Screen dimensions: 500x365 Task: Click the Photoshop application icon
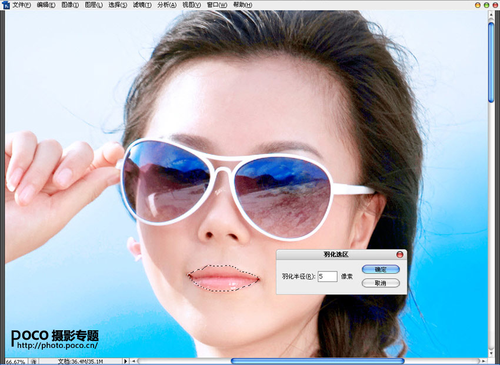[6, 5]
